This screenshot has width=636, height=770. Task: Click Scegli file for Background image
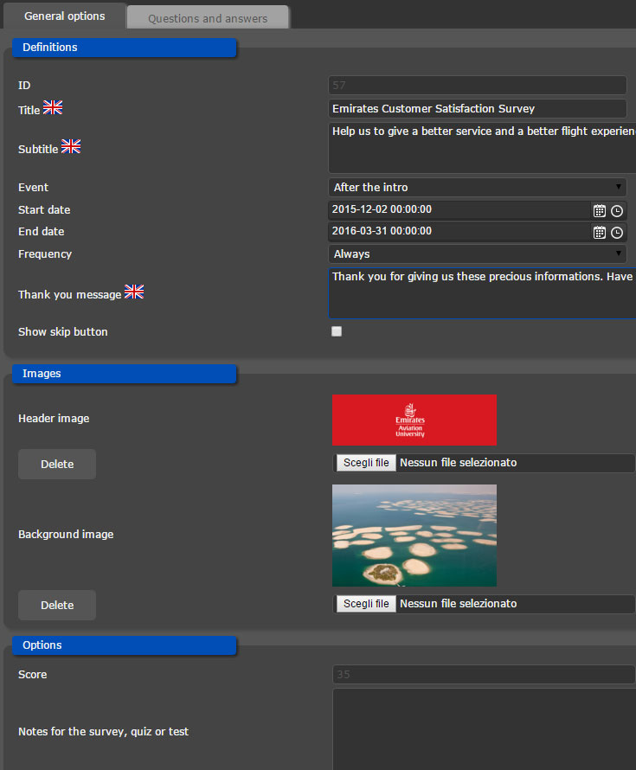pyautogui.click(x=366, y=604)
